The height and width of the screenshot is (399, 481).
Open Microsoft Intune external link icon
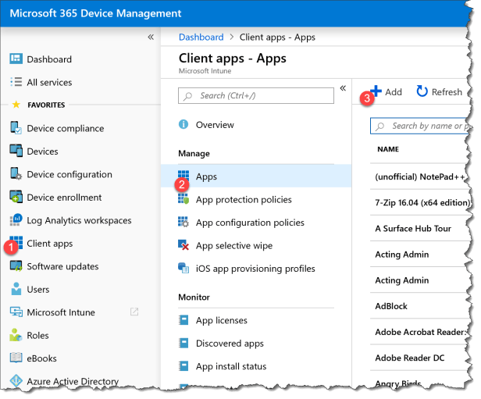134,312
